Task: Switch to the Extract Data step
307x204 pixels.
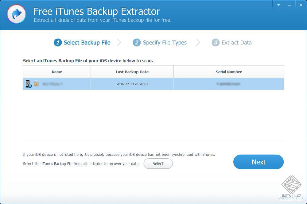Action: (236, 43)
